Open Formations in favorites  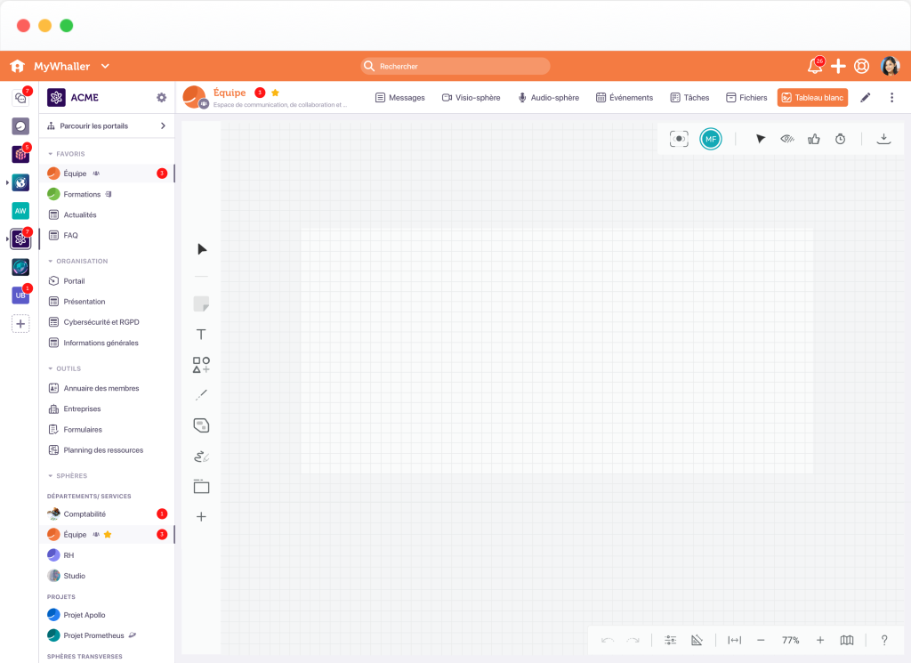82,194
